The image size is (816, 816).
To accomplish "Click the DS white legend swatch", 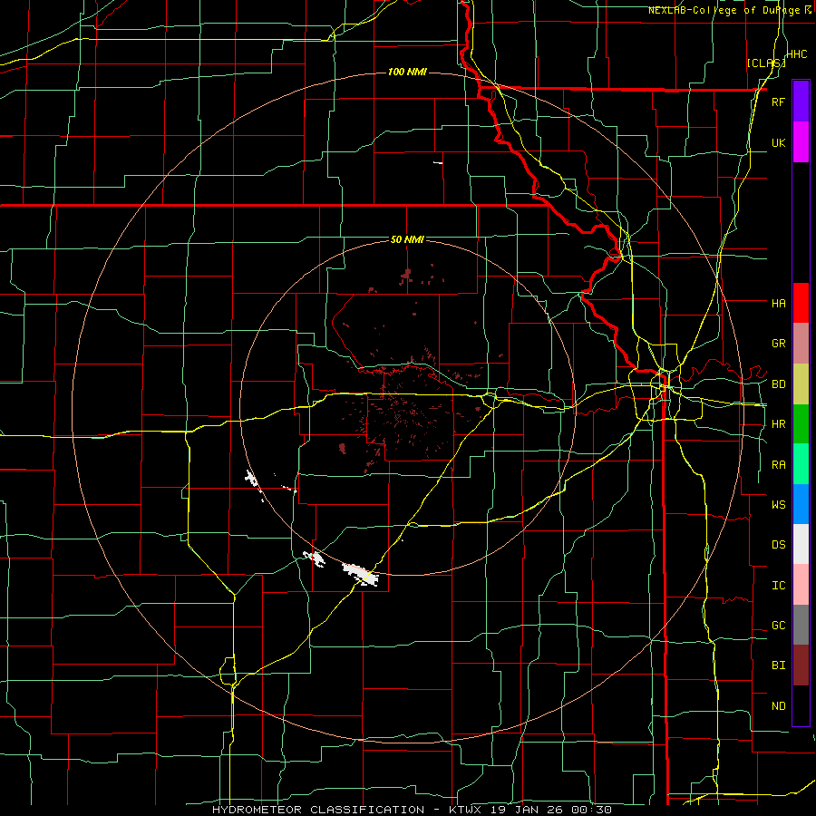I will pyautogui.click(x=801, y=544).
